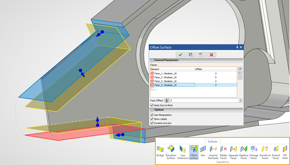Viewport: 290px width, 165px height.
Task: Toggle Use Manipulators checkbox
Action: (x=152, y=115)
